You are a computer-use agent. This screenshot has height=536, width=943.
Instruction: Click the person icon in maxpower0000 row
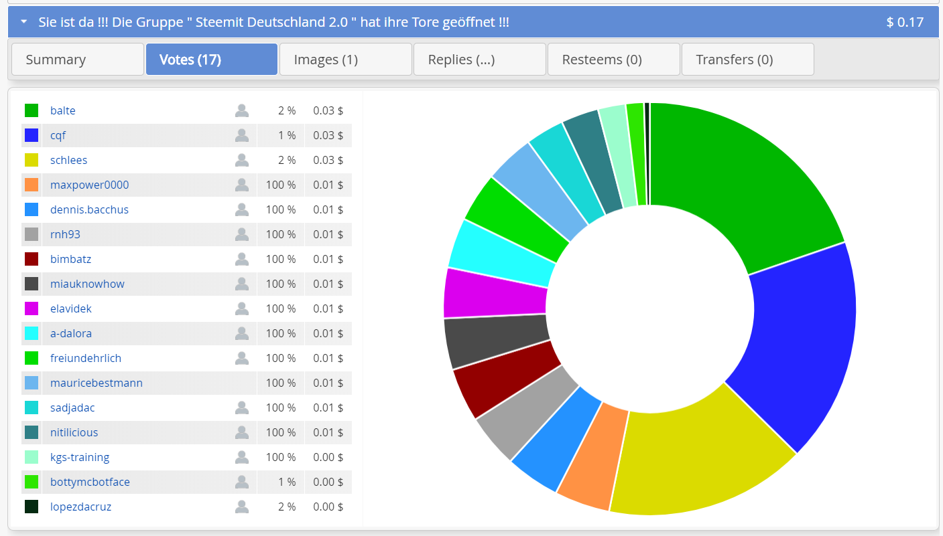(242, 185)
